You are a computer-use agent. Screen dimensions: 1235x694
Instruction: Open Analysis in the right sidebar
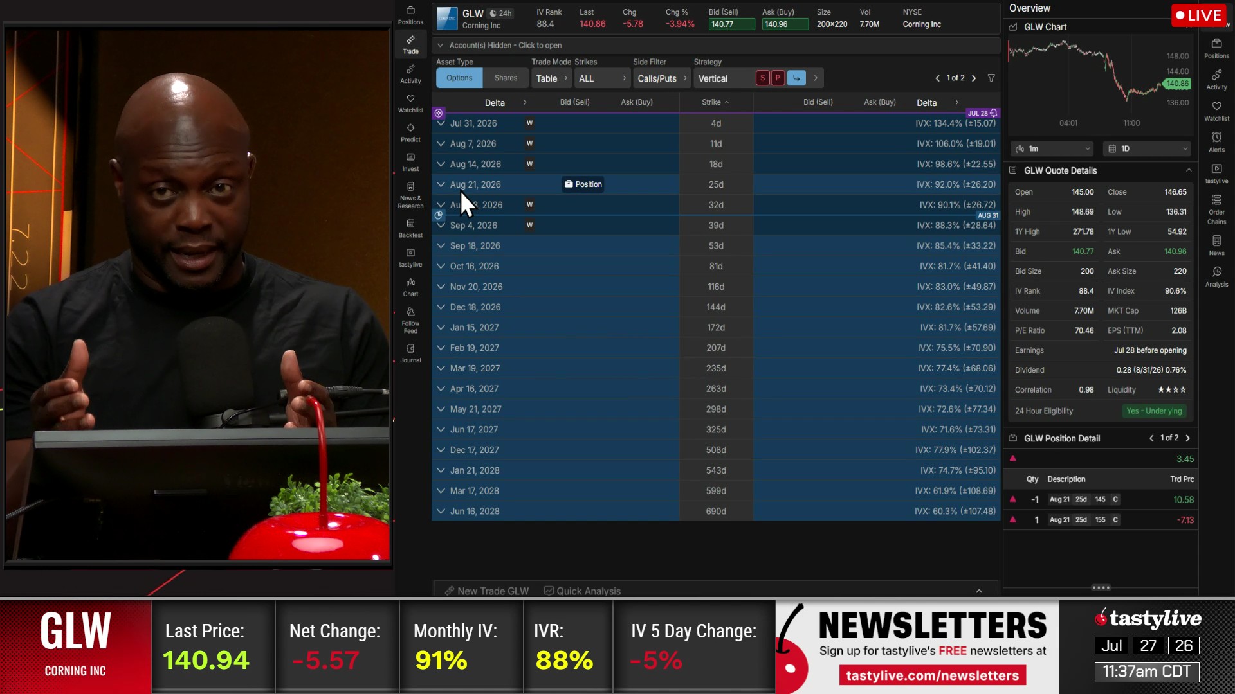pos(1216,278)
